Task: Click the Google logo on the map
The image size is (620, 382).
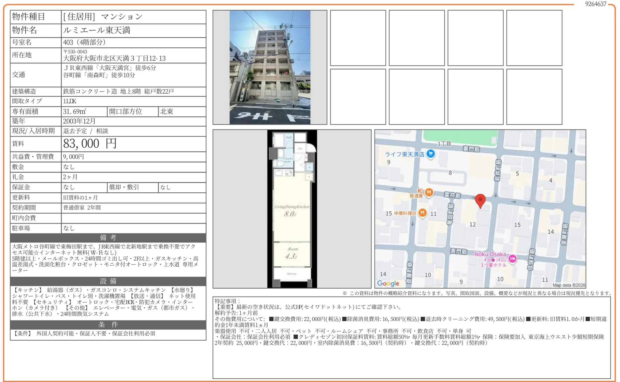Action: [x=388, y=283]
